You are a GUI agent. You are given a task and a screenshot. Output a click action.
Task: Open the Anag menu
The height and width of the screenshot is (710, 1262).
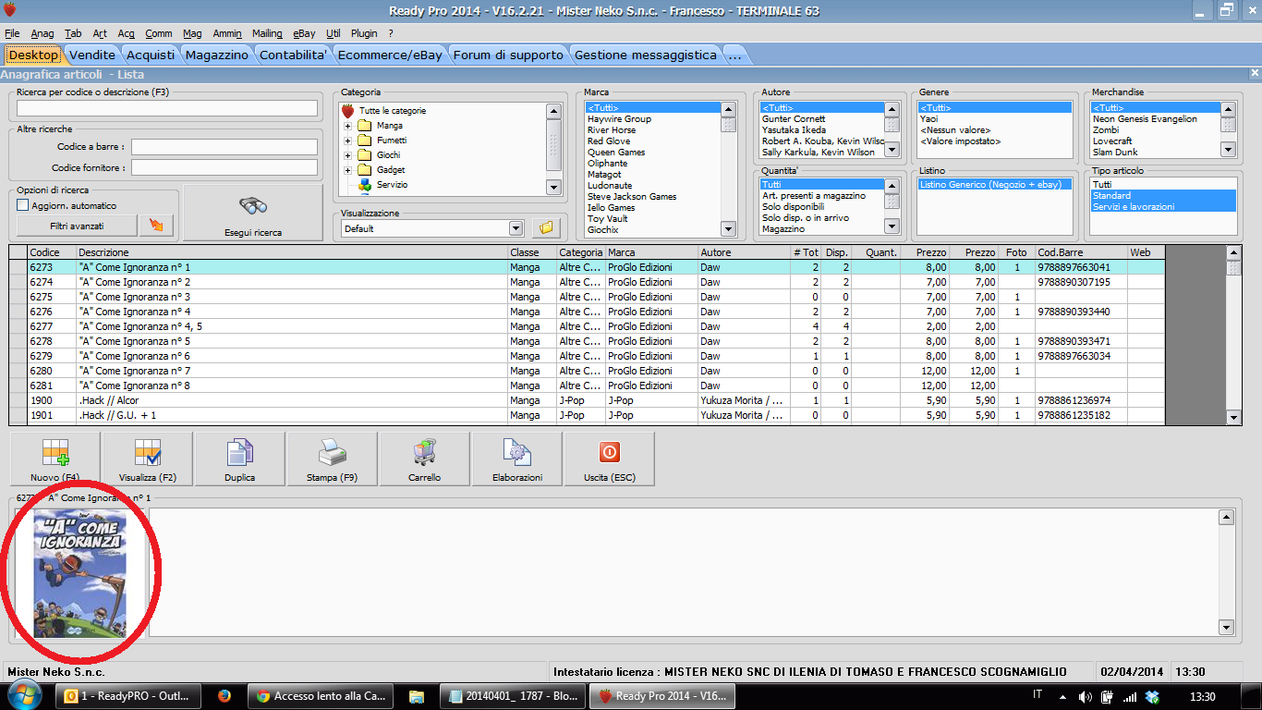(42, 33)
